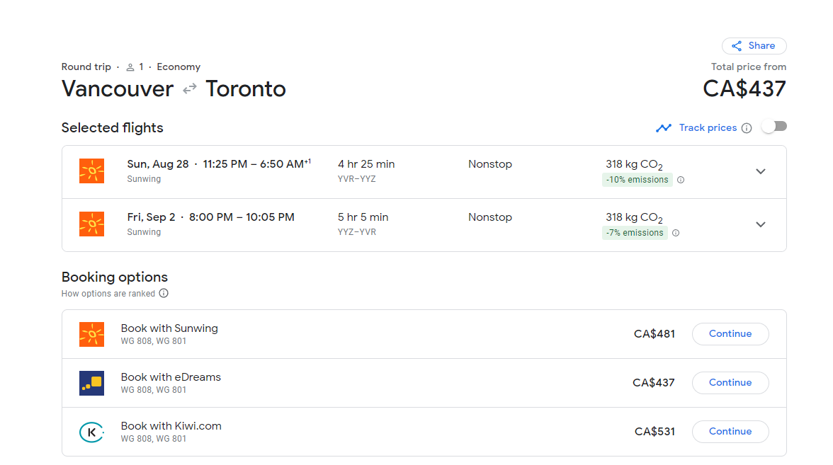Click info icon beside -7% emissions
The width and height of the screenshot is (833, 465).
click(x=676, y=233)
